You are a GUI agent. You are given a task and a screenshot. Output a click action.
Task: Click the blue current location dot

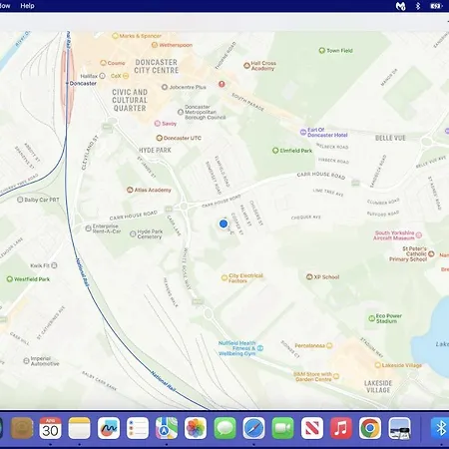[x=224, y=224]
